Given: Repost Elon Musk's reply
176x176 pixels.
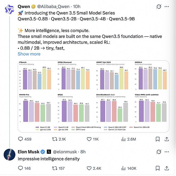Looking at the screenshot, I should pyautogui.click(x=58, y=168).
